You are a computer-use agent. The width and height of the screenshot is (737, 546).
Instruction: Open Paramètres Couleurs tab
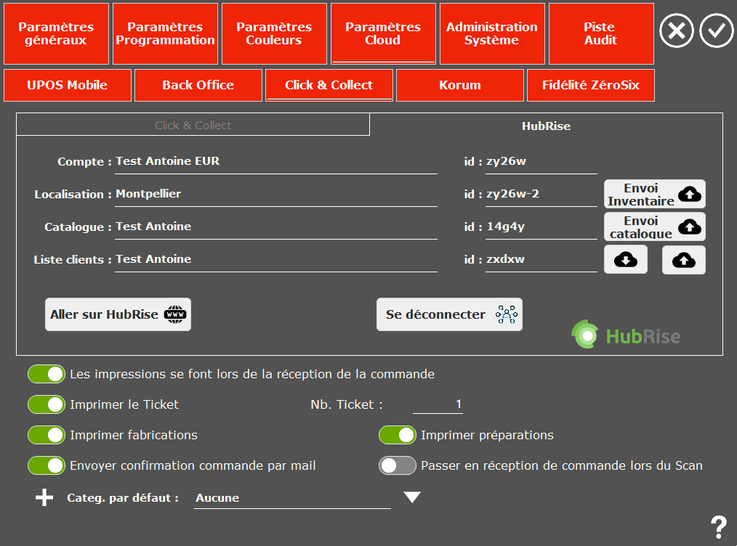(x=275, y=34)
